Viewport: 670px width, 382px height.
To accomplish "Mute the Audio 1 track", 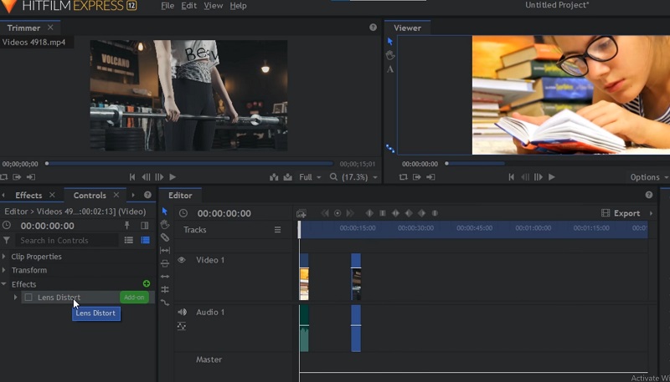I will 182,312.
